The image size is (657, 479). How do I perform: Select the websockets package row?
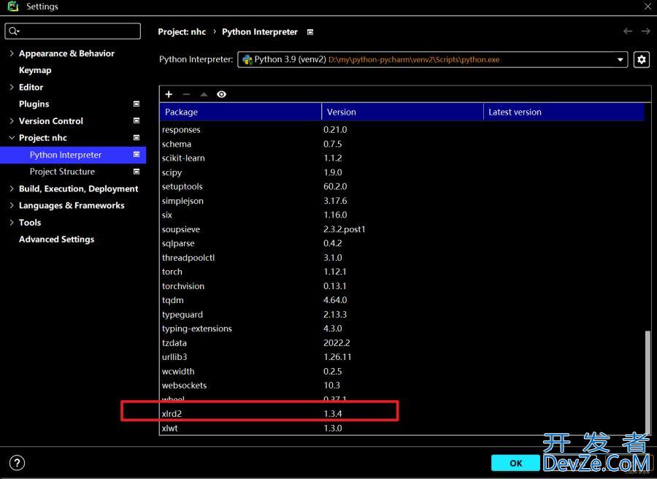tap(402, 386)
